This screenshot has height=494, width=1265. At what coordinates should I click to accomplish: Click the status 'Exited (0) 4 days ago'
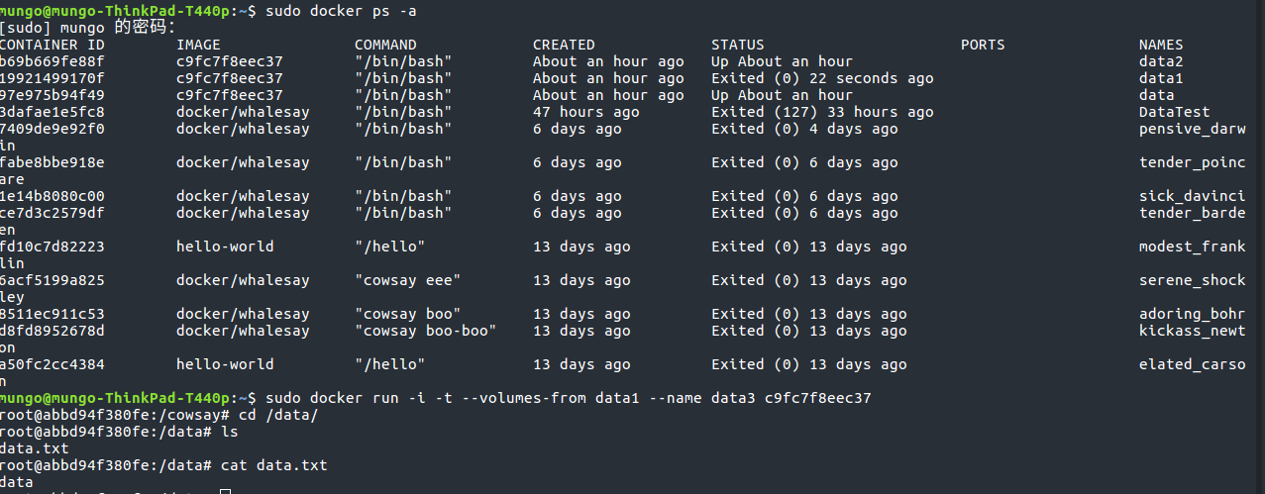(804, 129)
